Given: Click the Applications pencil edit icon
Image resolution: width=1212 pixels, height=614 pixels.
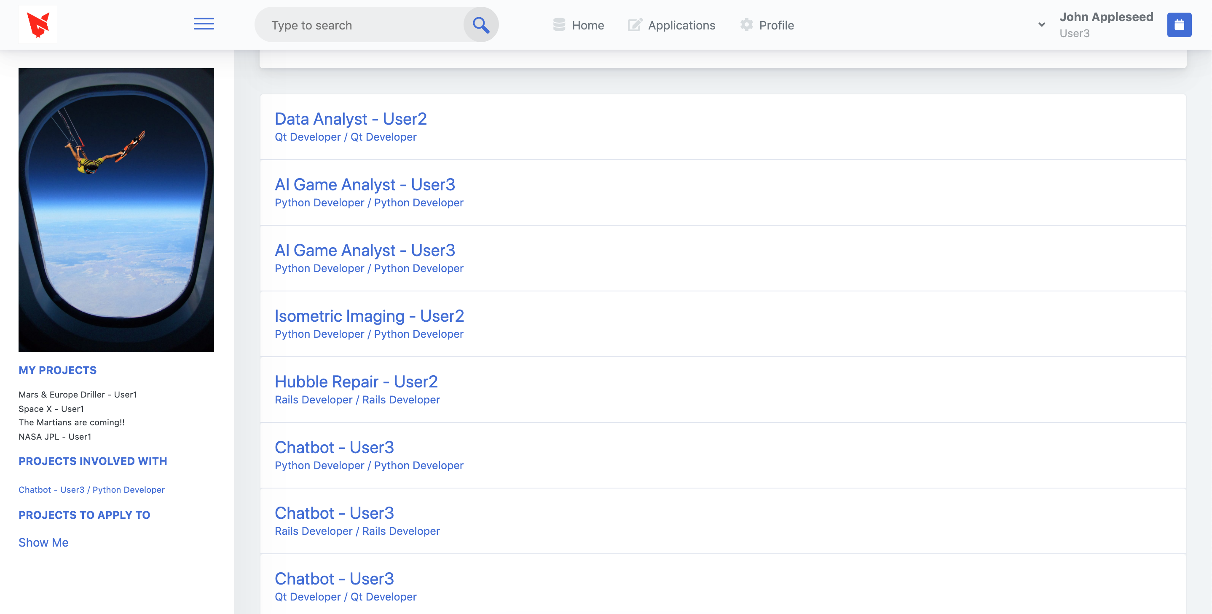Looking at the screenshot, I should 634,25.
